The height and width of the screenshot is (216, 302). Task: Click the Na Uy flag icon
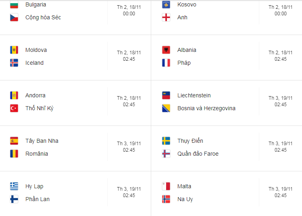(x=166, y=199)
